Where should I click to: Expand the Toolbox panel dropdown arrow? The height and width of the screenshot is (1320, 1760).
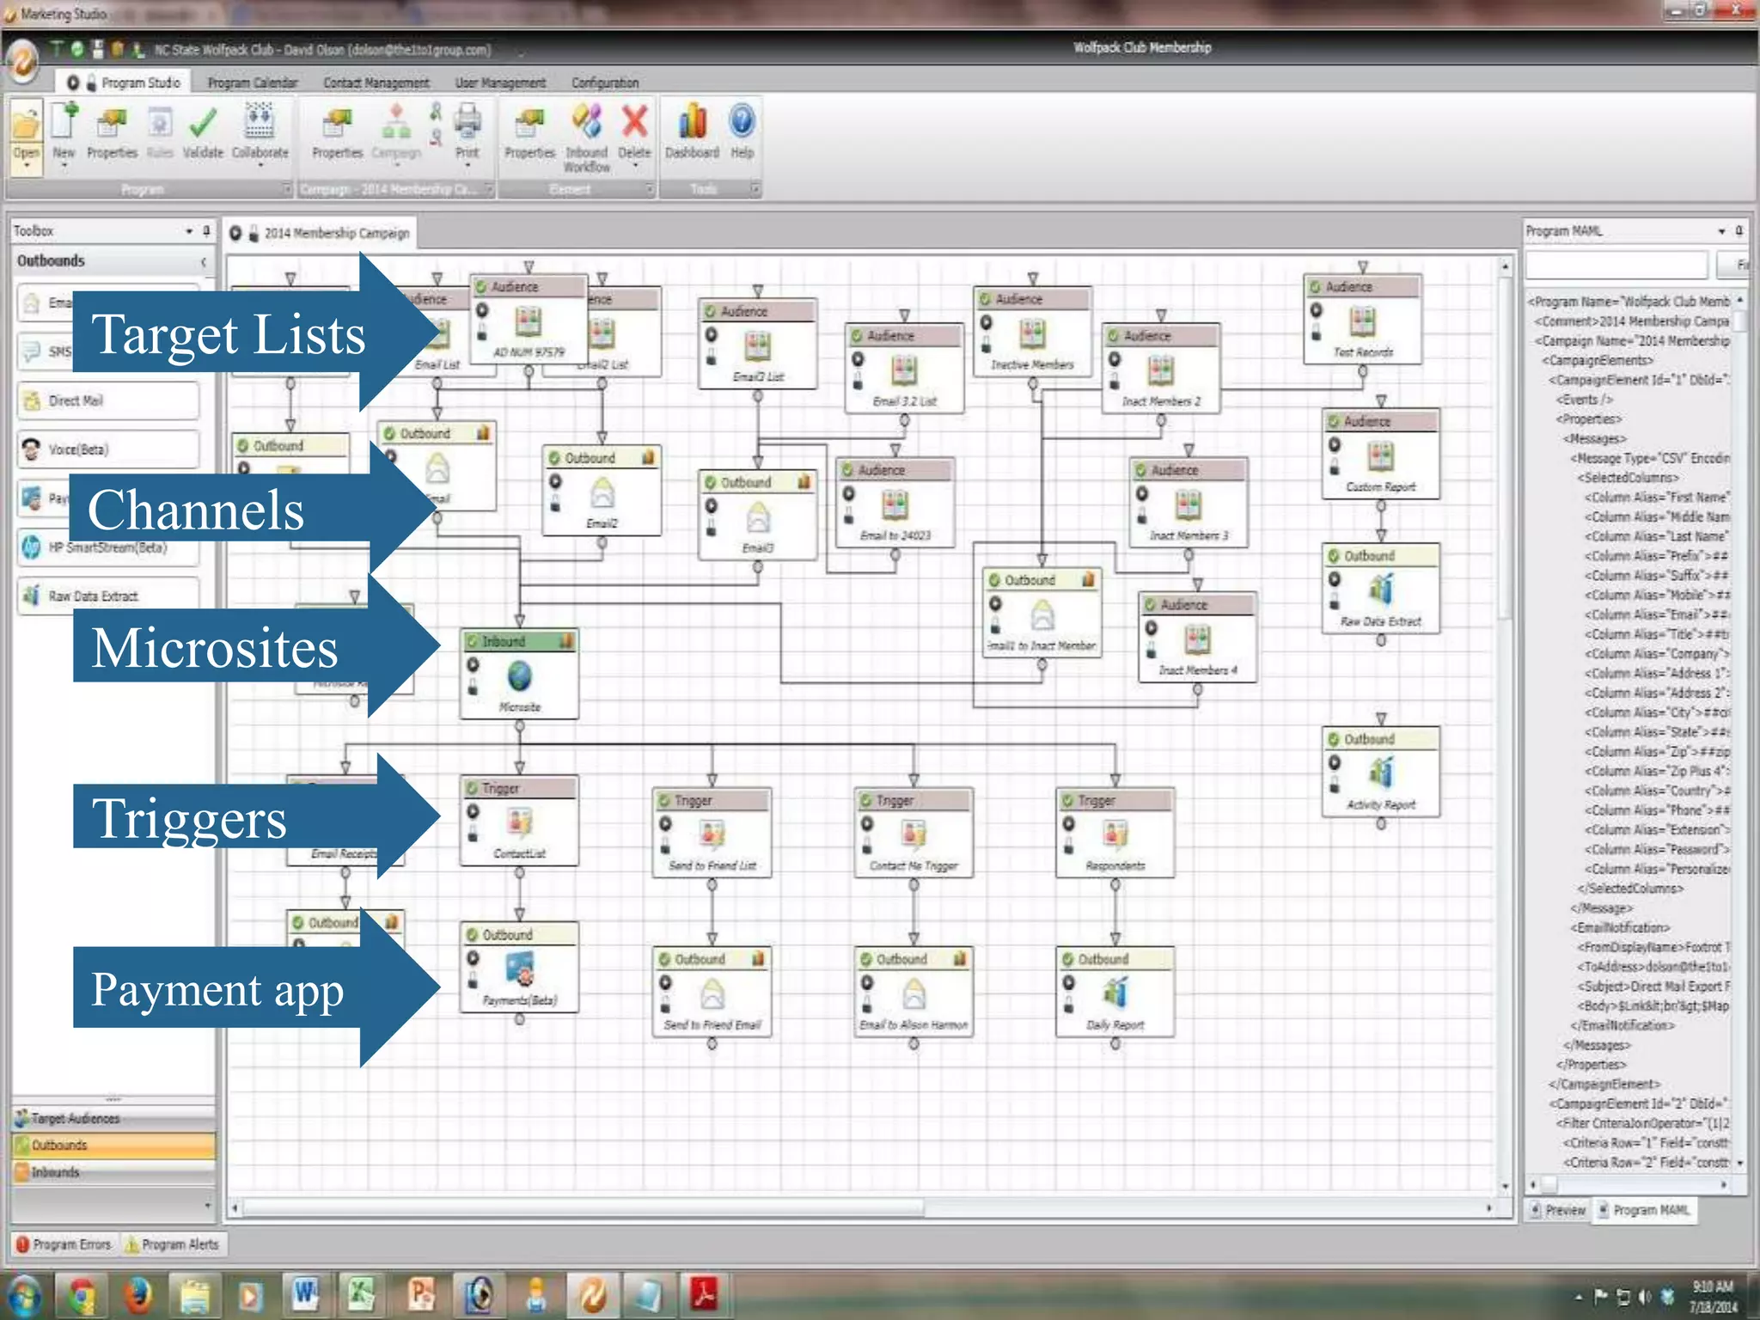(189, 231)
